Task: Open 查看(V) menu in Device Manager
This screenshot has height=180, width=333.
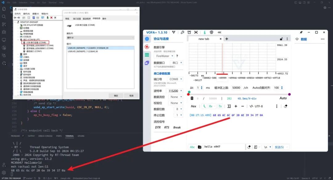Action: coord(35,14)
